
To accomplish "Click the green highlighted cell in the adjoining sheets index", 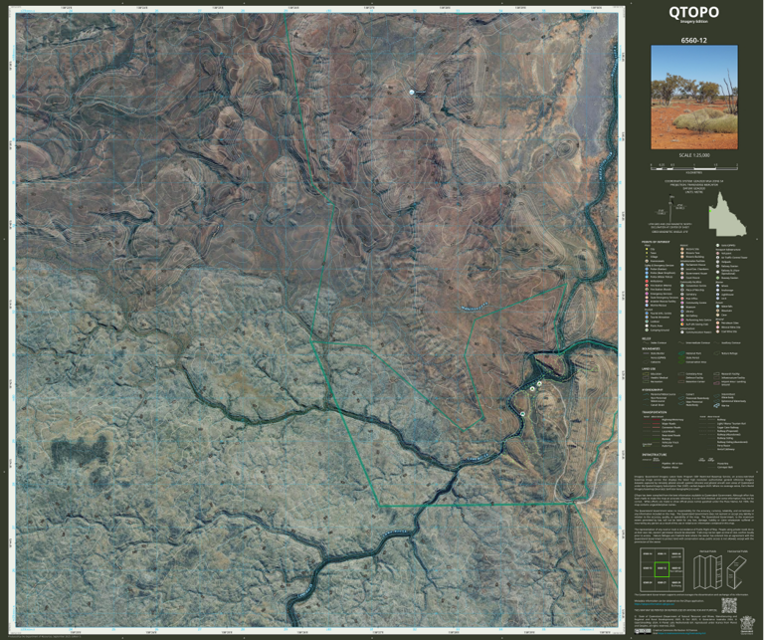I will 662,569.
